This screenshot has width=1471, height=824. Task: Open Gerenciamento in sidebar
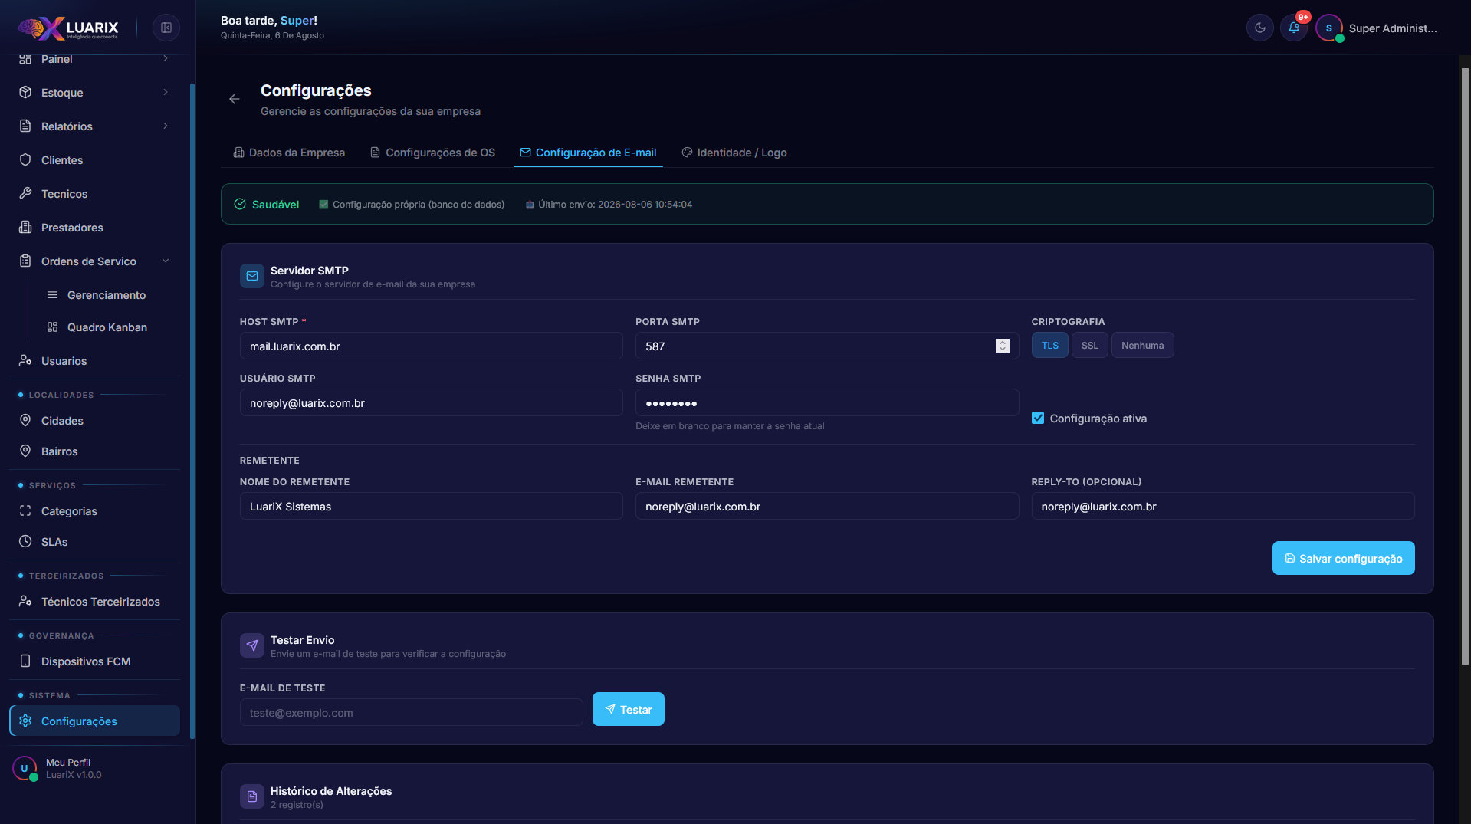tap(107, 295)
